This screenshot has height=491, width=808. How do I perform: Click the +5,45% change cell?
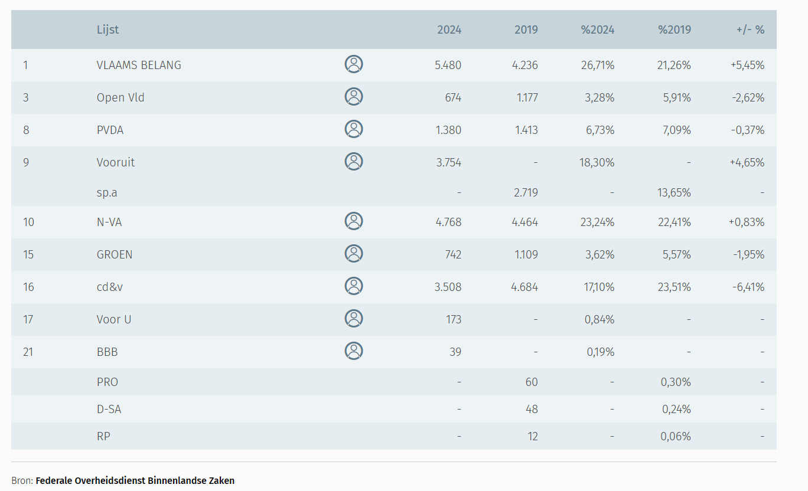click(x=748, y=66)
